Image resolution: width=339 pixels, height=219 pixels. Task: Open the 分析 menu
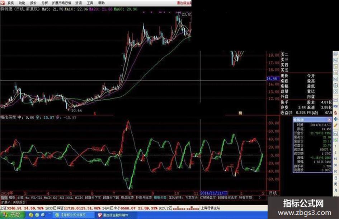tap(44, 3)
